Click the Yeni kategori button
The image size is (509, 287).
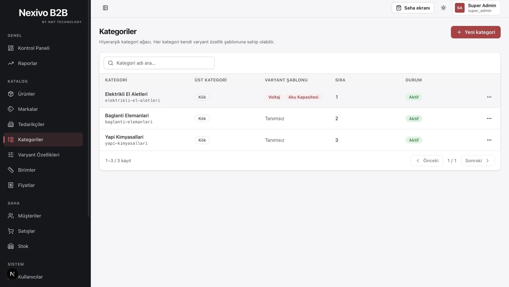476,32
